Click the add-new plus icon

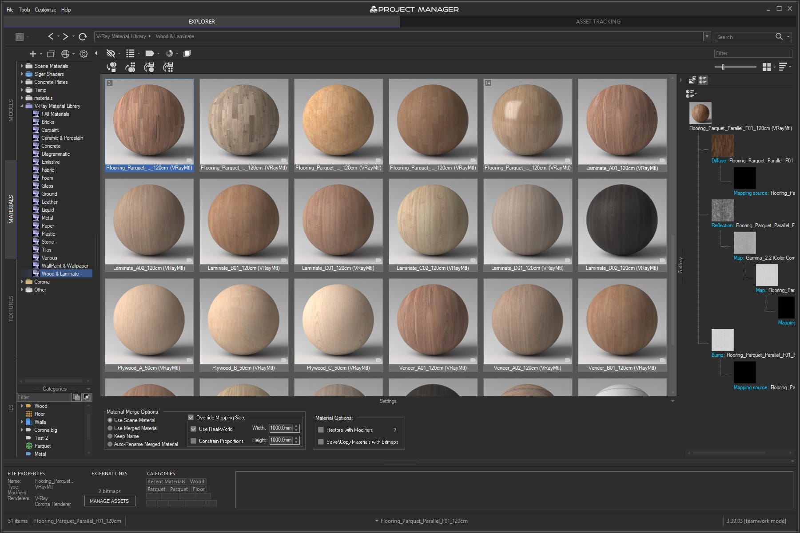(33, 53)
